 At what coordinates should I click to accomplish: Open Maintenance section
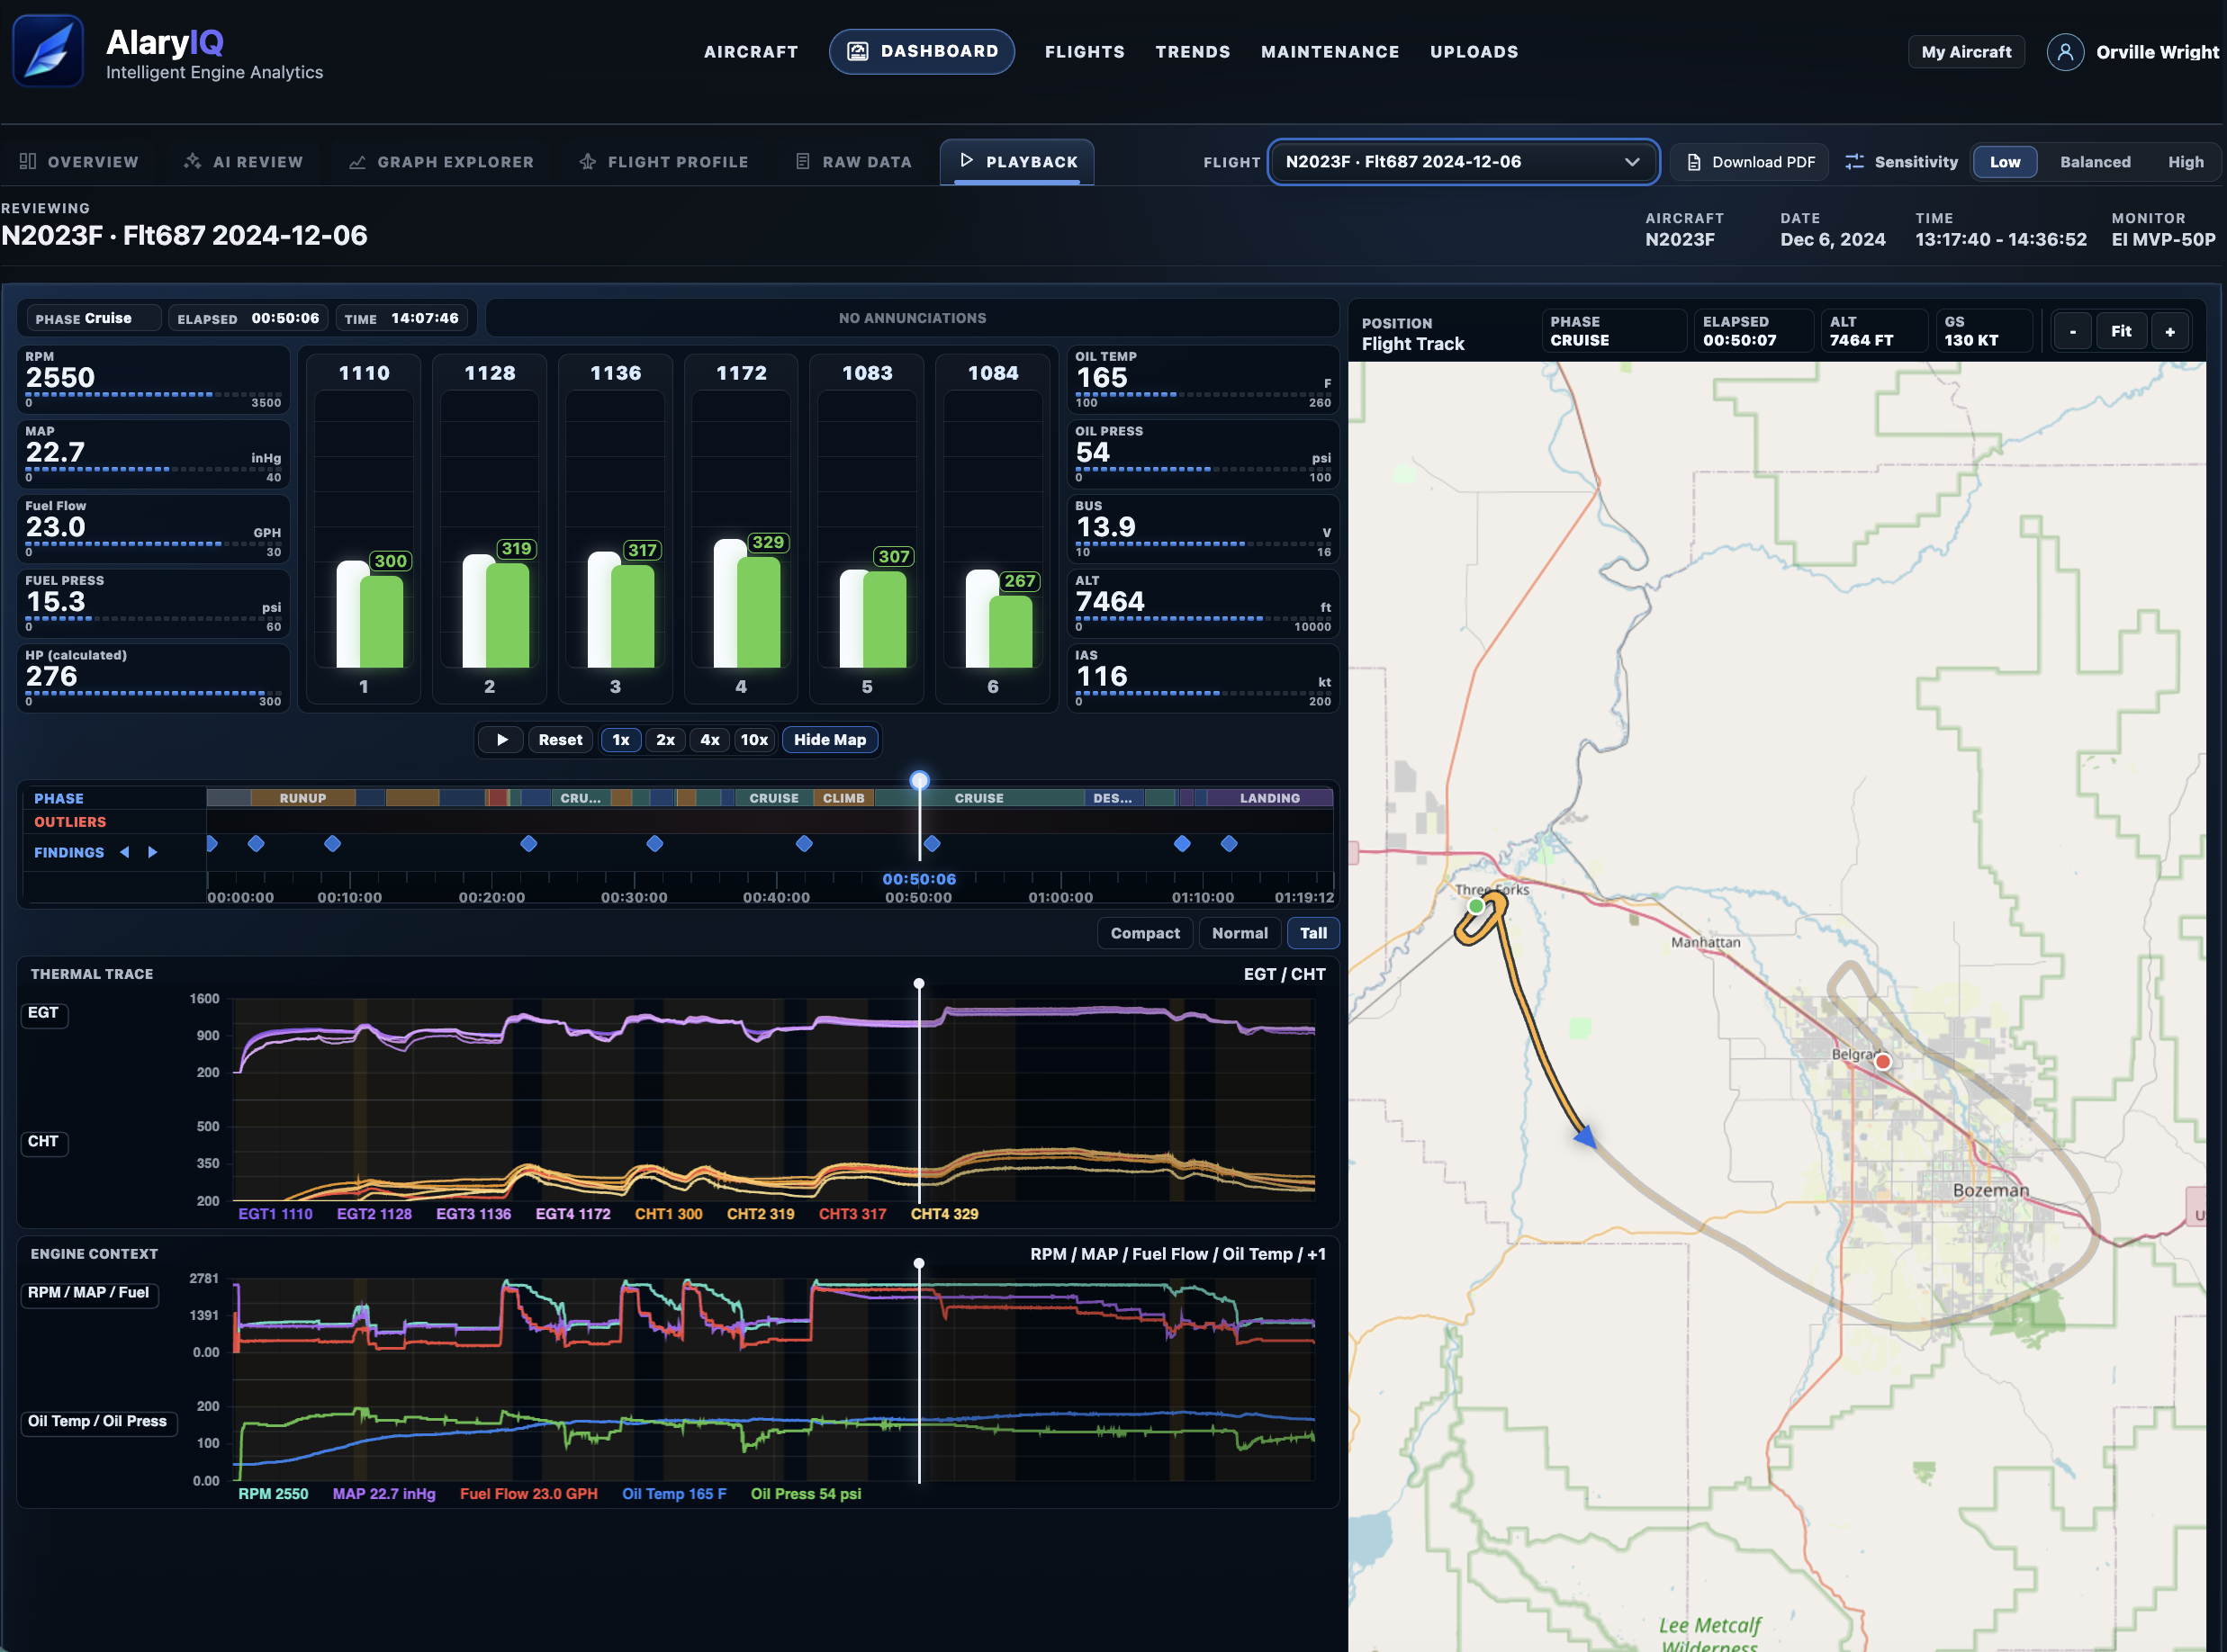(1330, 52)
